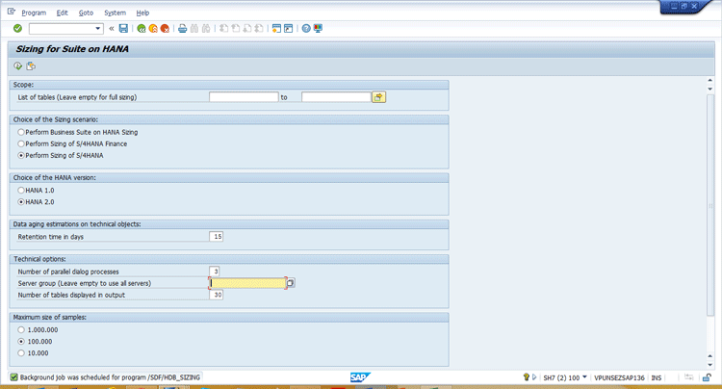
Task: Click the yellow Multiple Selection arrow button
Action: tap(379, 97)
